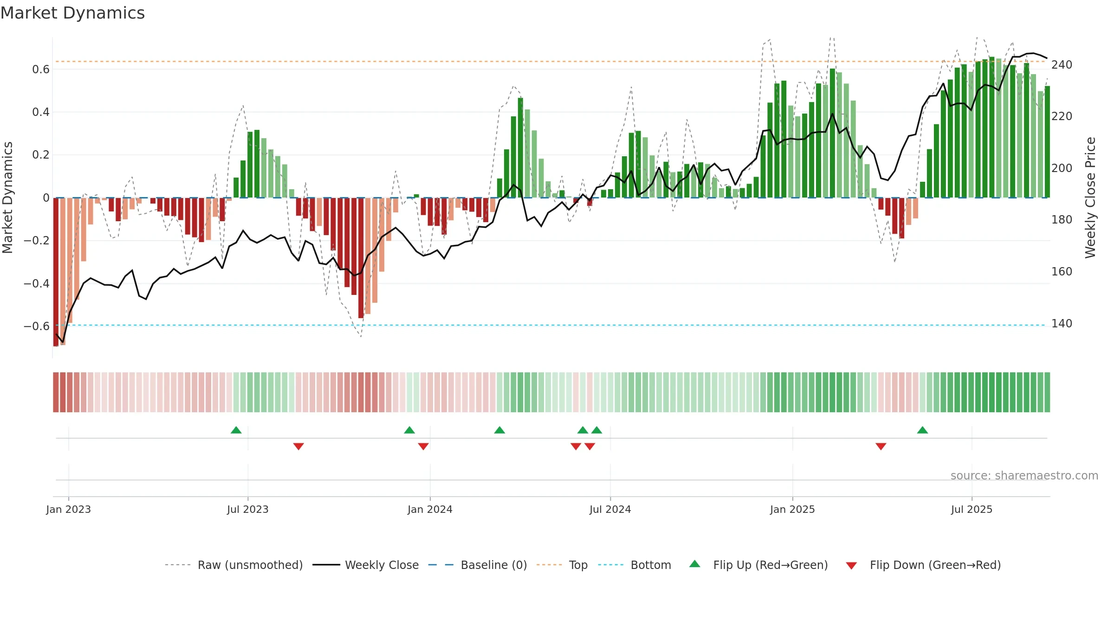The width and height of the screenshot is (1114, 626).
Task: Click the 140 price tick label
Action: [x=1062, y=324]
